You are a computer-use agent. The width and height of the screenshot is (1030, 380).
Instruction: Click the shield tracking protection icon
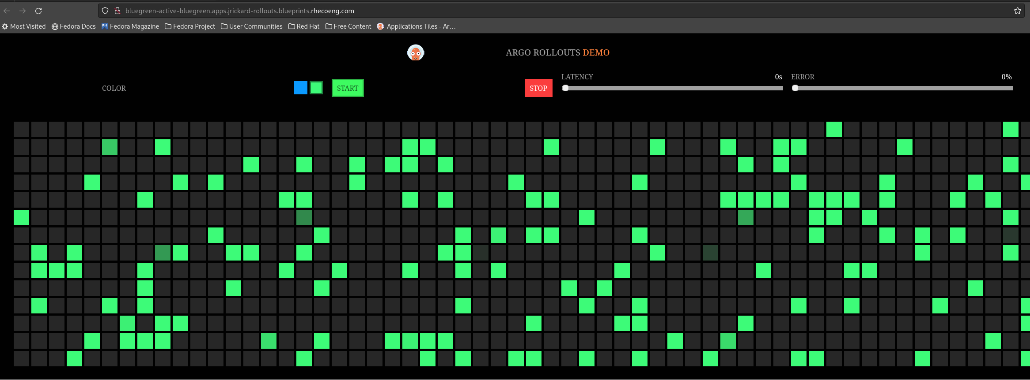105,11
